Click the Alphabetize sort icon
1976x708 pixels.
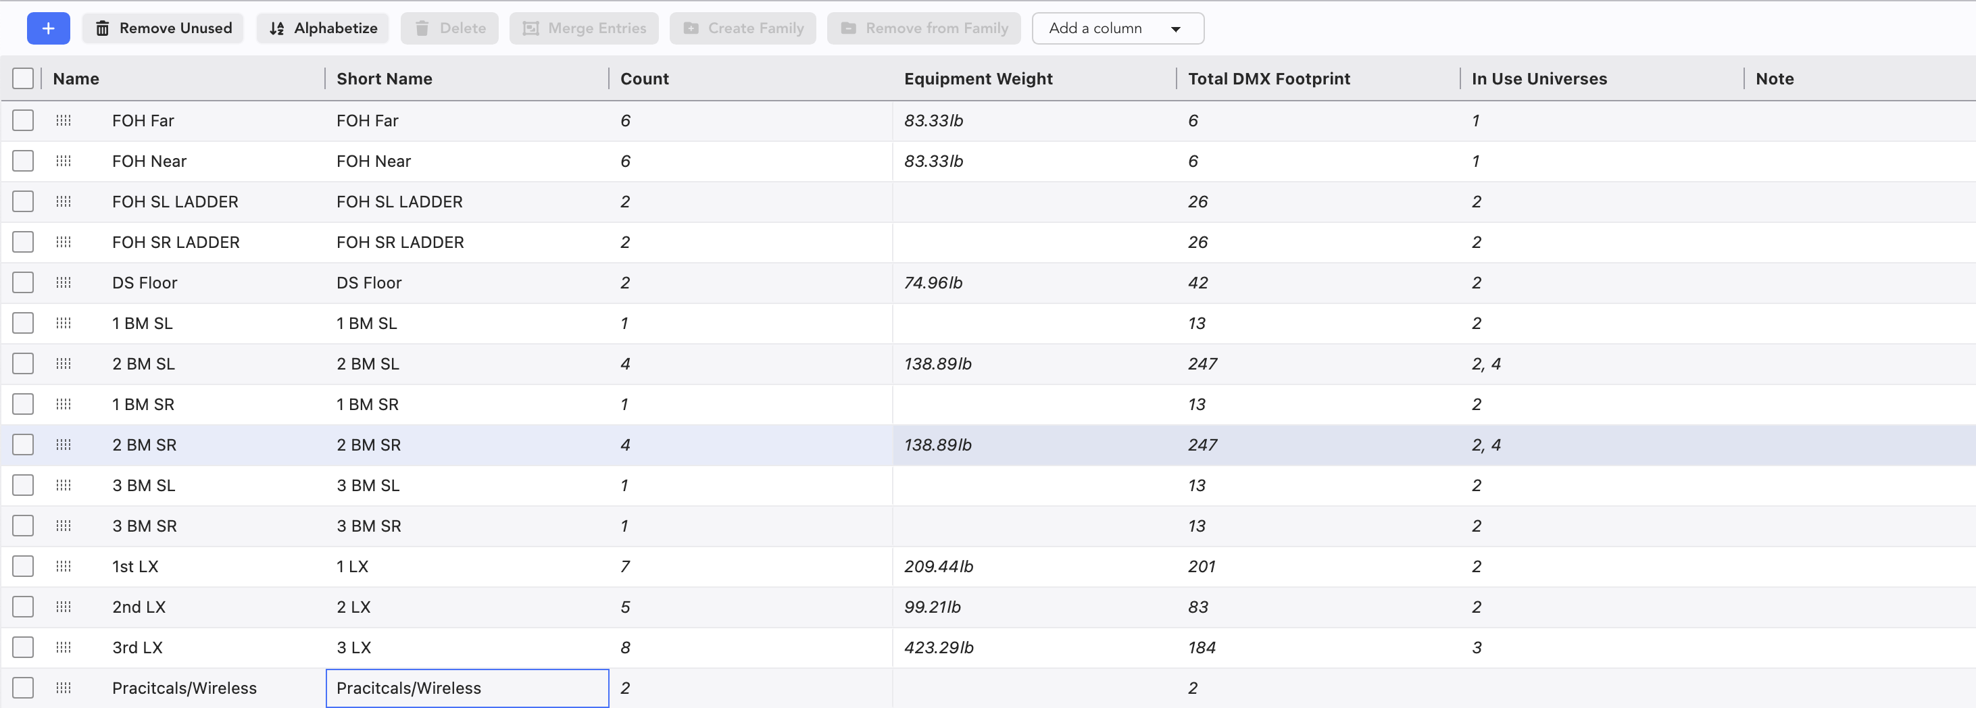click(277, 28)
